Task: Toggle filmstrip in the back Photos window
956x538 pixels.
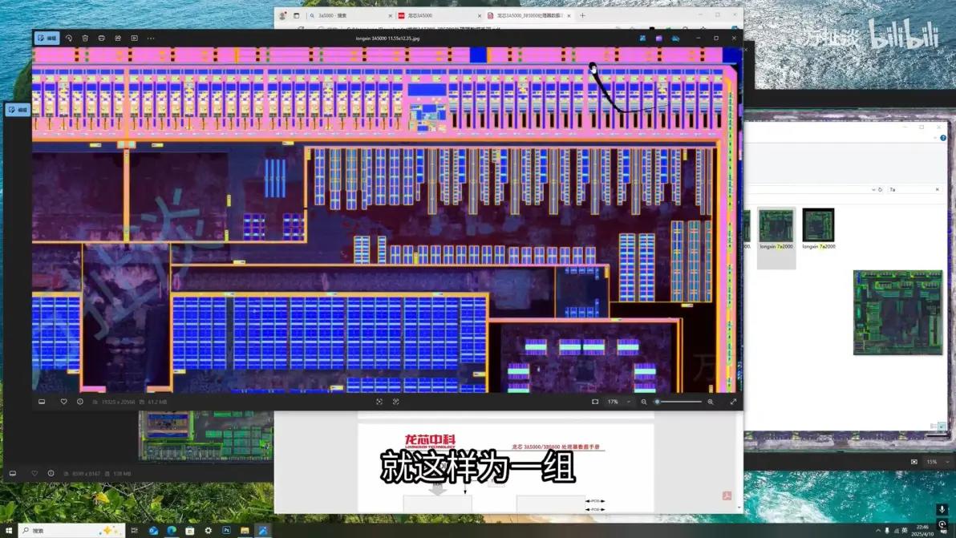Action: [12, 473]
